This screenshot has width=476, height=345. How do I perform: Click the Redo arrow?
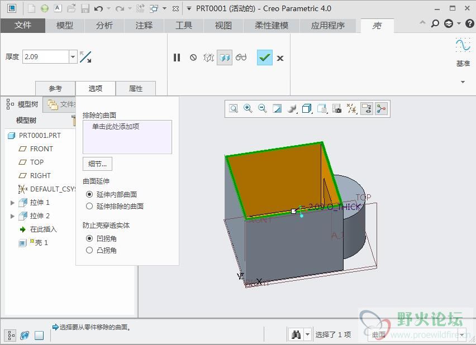pos(120,9)
